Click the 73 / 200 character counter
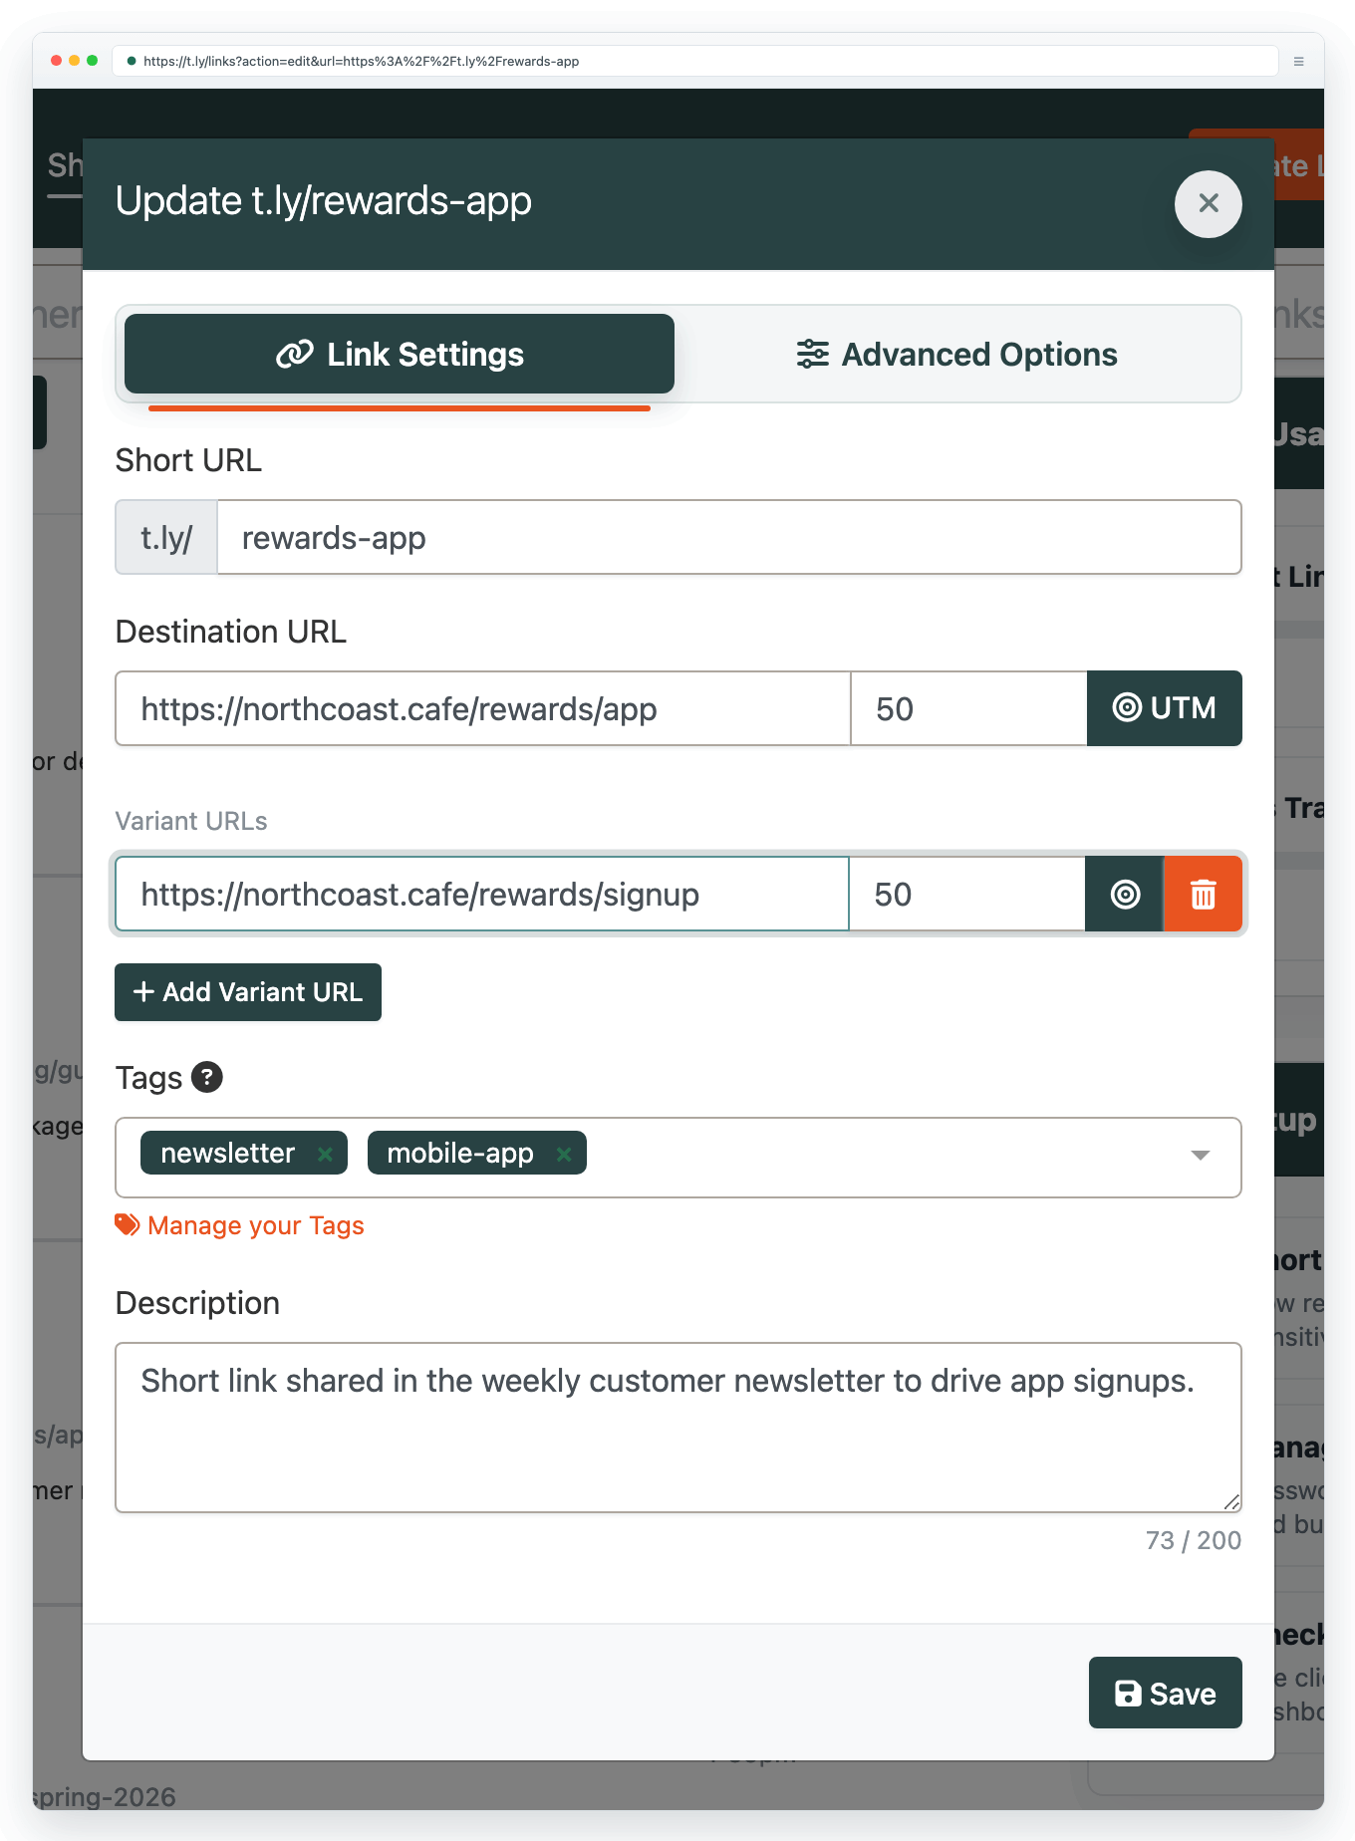This screenshot has height=1841, width=1355. click(x=1194, y=1540)
